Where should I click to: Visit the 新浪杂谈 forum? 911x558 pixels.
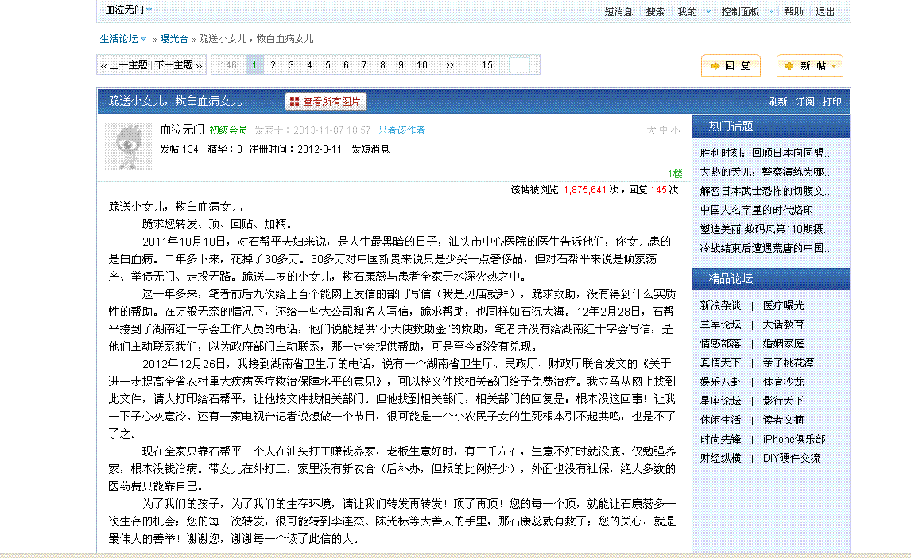coord(720,305)
